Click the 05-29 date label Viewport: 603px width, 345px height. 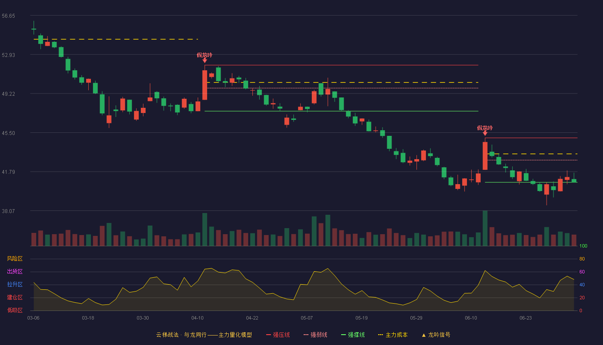(416, 318)
